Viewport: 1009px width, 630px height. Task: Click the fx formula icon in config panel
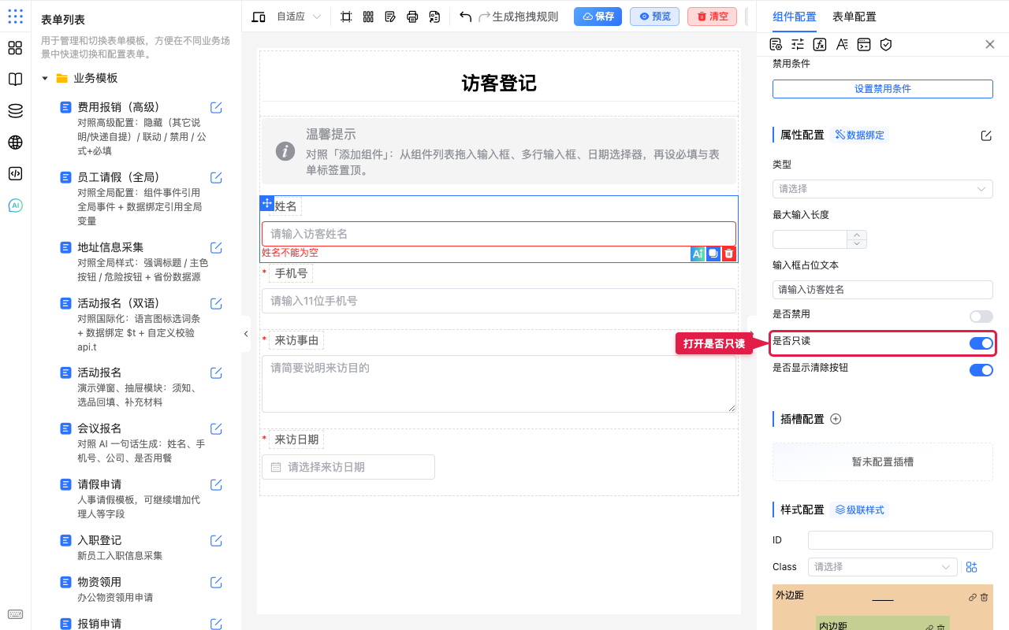point(820,44)
